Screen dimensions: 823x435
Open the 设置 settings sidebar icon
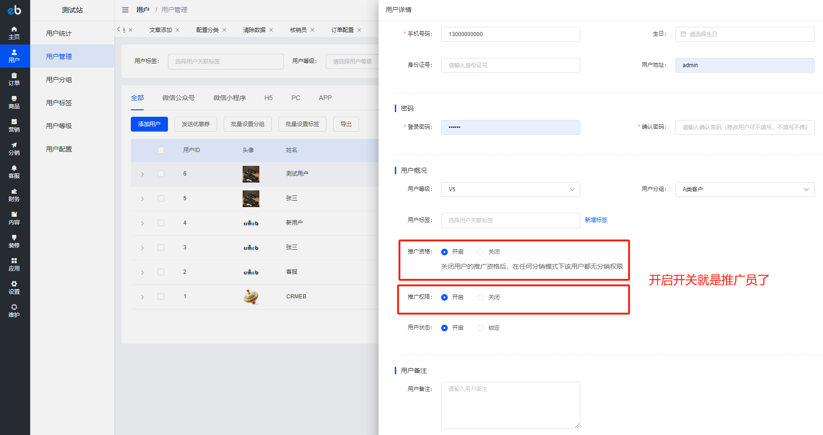tap(14, 288)
